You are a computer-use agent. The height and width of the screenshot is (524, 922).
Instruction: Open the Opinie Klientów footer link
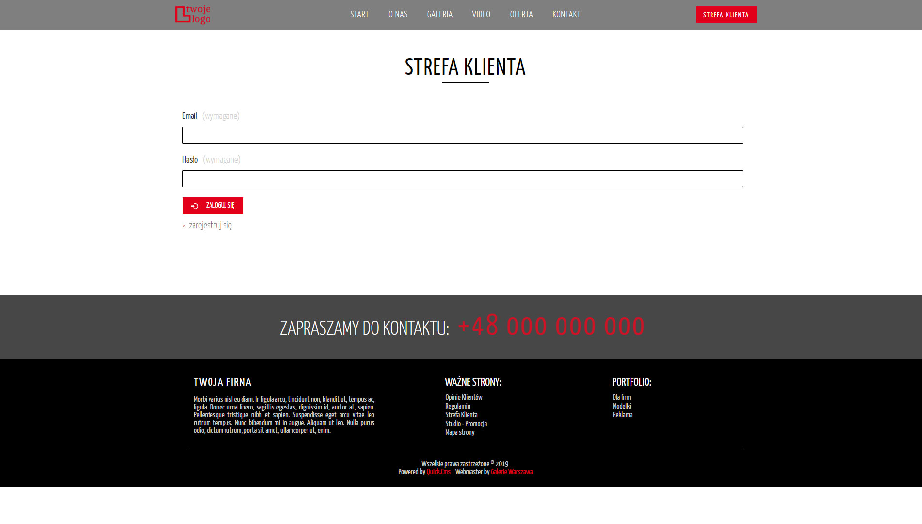(x=464, y=397)
